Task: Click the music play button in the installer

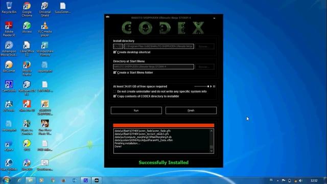Action: pyautogui.click(x=211, y=86)
